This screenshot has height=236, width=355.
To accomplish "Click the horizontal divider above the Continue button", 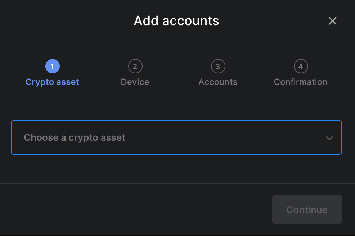I will tap(176, 184).
